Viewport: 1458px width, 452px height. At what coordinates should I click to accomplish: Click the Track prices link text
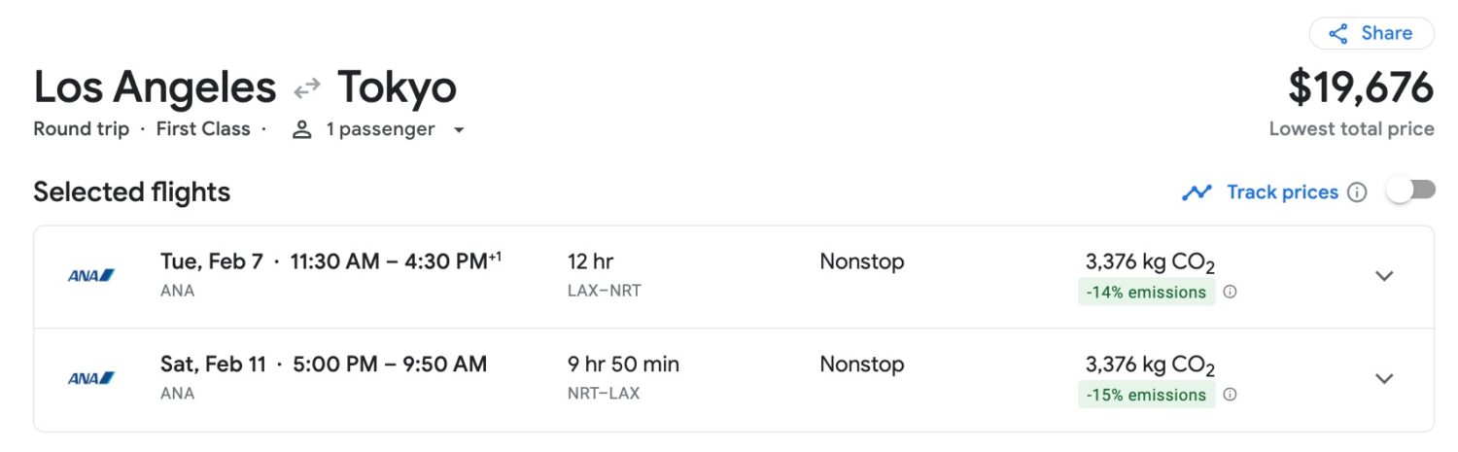coord(1282,191)
